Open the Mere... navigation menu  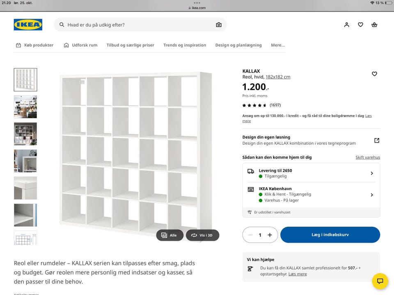(277, 45)
